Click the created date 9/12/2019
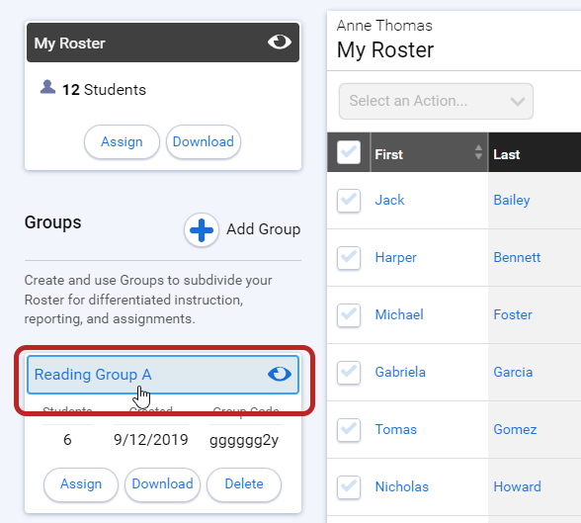This screenshot has height=523, width=581. pyautogui.click(x=151, y=440)
